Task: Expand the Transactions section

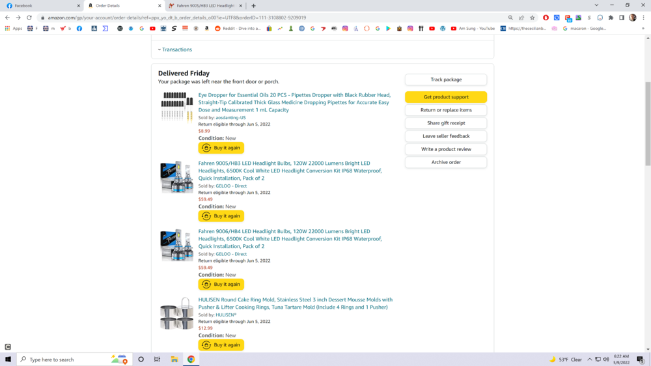Action: (x=176, y=49)
